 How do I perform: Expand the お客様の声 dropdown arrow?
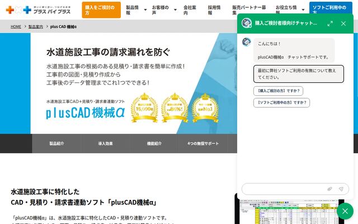(x=175, y=10)
